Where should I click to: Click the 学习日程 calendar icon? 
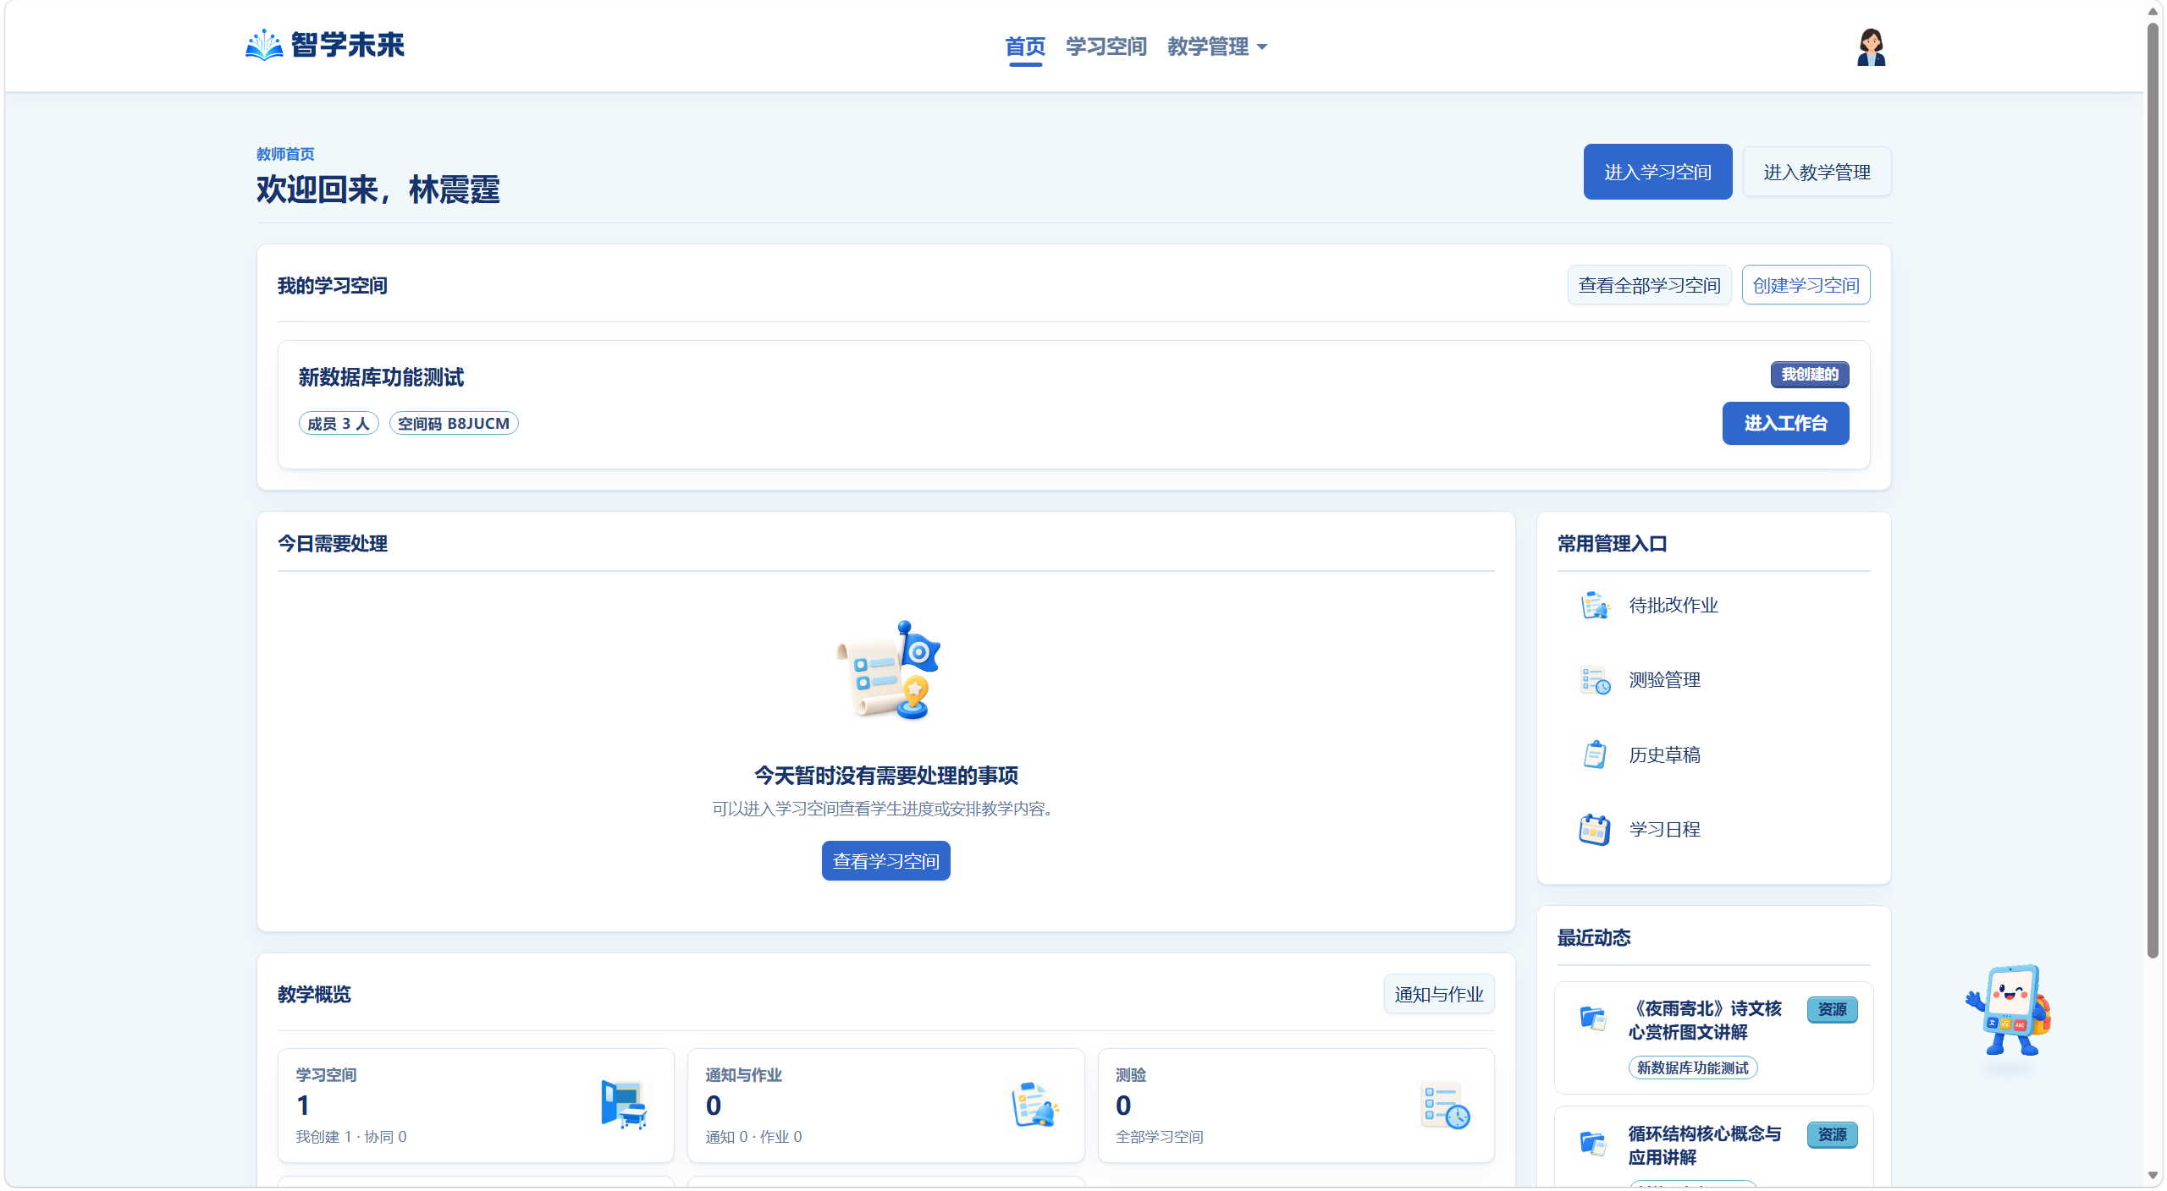coord(1595,829)
